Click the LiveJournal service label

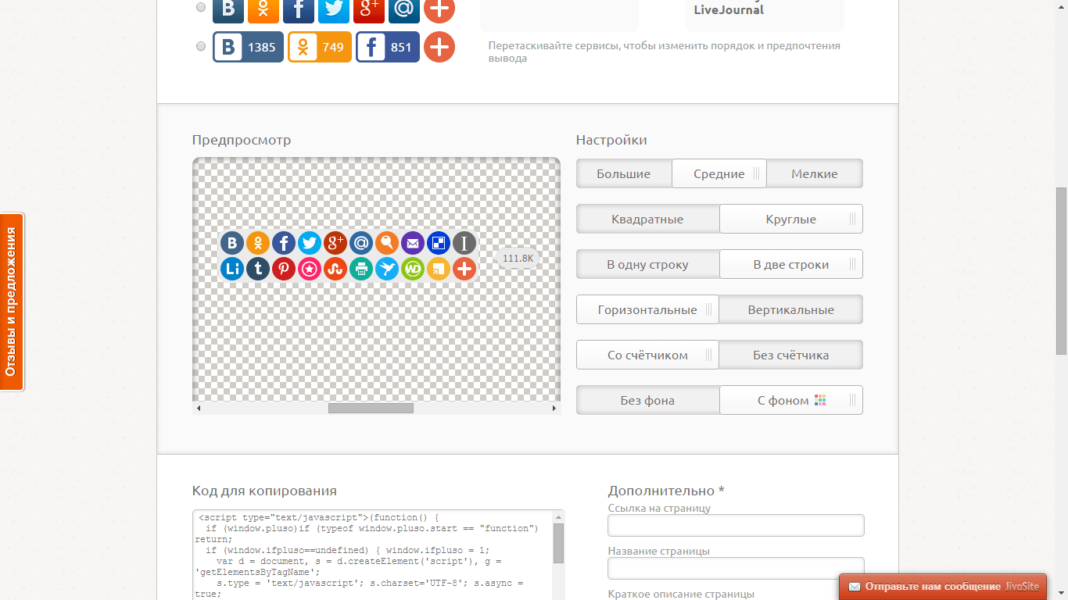[x=729, y=10]
